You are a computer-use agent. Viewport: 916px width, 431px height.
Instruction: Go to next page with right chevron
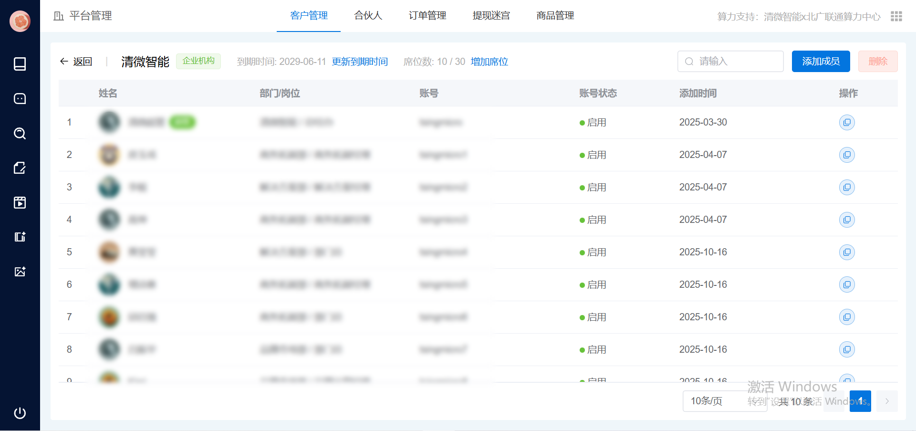point(887,401)
